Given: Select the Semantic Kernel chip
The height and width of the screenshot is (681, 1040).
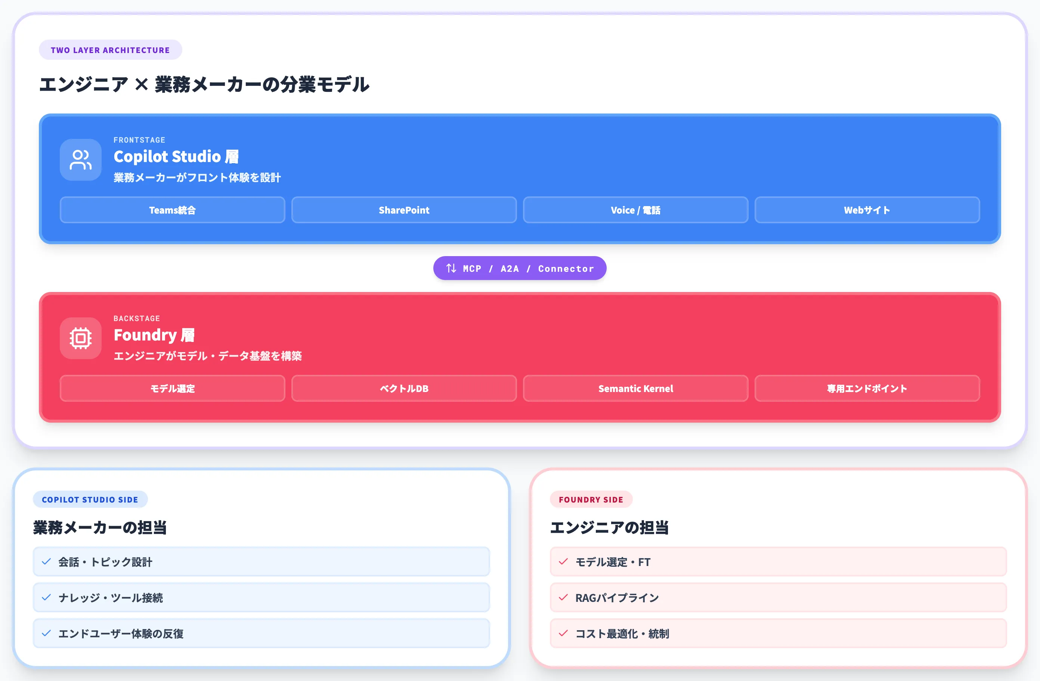Looking at the screenshot, I should 635,388.
